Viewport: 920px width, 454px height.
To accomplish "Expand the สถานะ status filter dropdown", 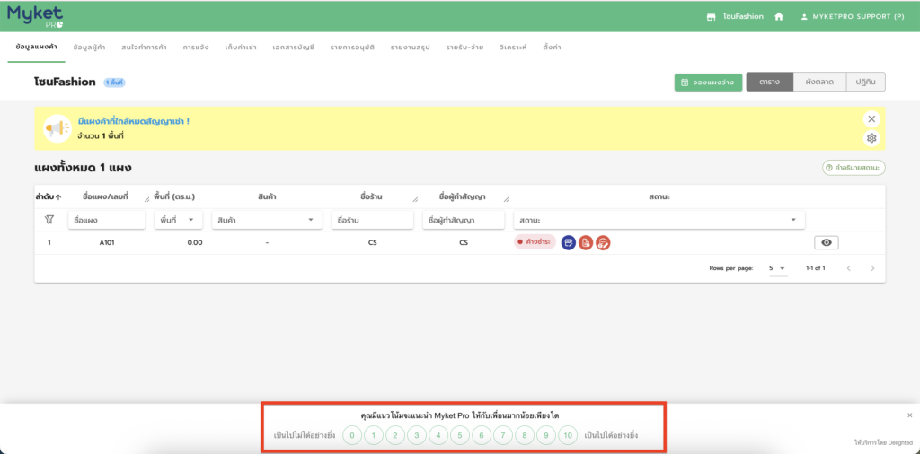I will tap(792, 220).
